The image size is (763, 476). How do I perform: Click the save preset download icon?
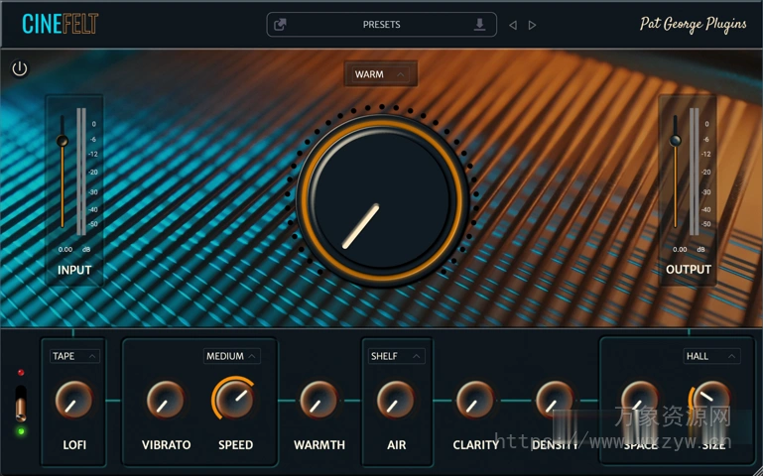[480, 25]
